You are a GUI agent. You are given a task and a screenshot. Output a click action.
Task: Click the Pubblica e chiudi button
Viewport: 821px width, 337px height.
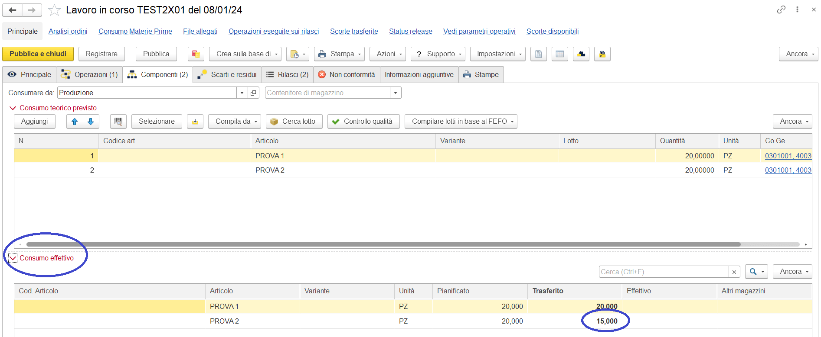click(38, 54)
